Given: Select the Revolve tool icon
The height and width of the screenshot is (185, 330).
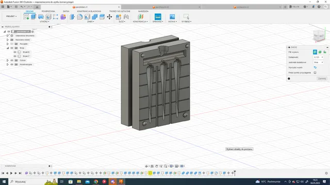Looking at the screenshot, I should 41,17.
